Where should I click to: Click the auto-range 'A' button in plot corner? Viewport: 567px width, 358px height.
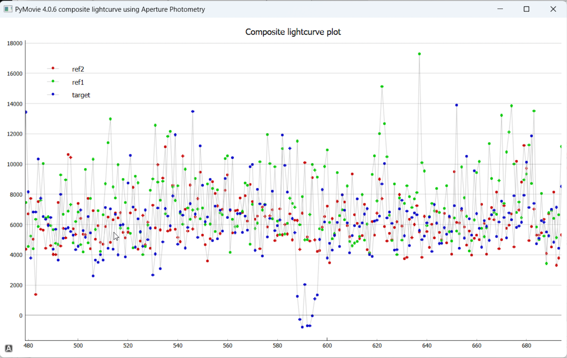tap(9, 348)
